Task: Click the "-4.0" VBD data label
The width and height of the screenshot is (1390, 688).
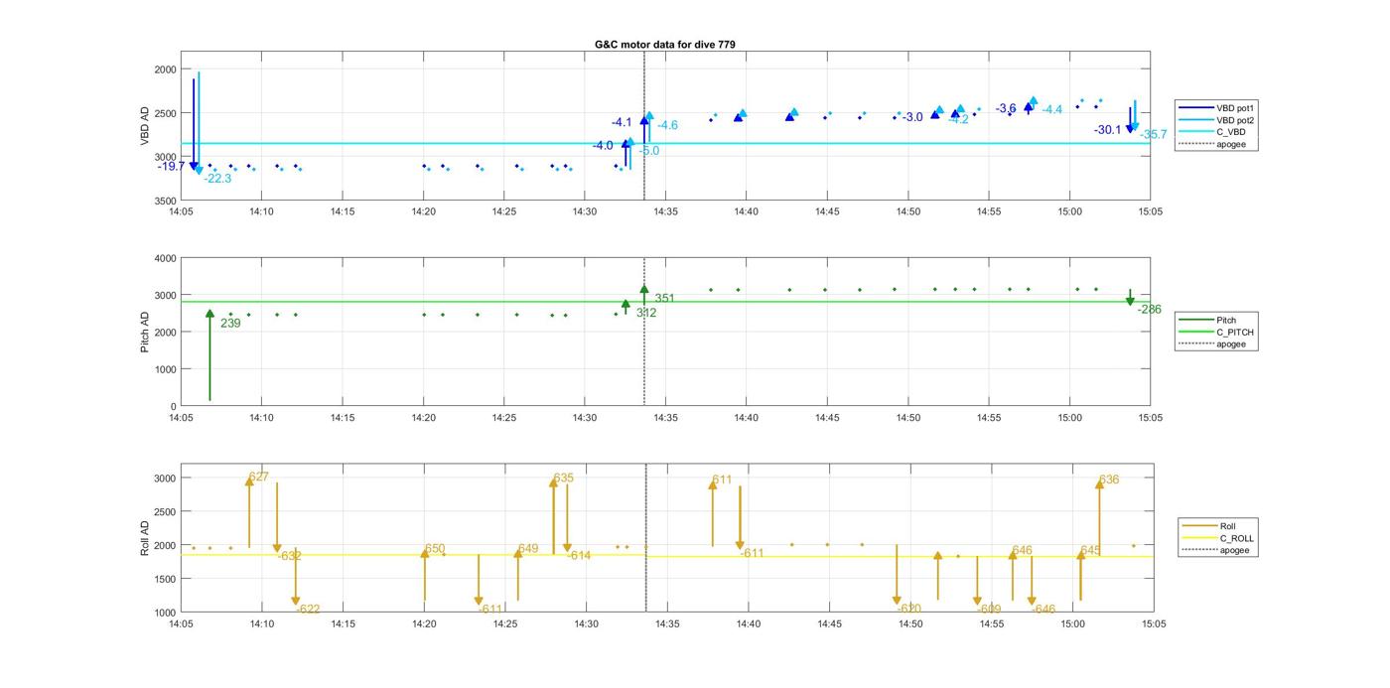Action: pos(603,146)
